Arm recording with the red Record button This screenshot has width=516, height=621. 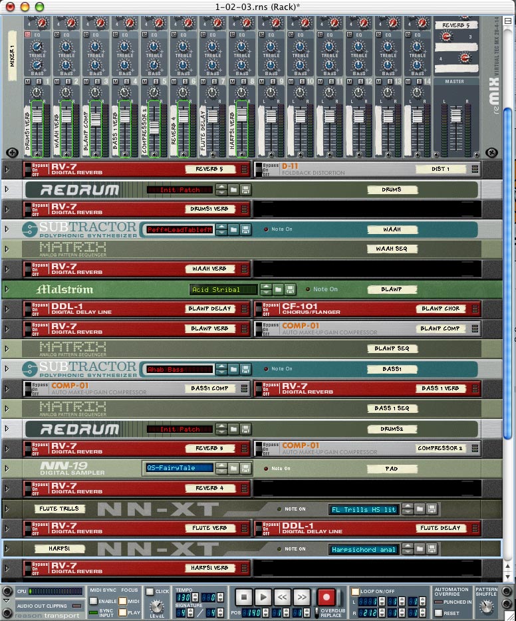[x=326, y=597]
